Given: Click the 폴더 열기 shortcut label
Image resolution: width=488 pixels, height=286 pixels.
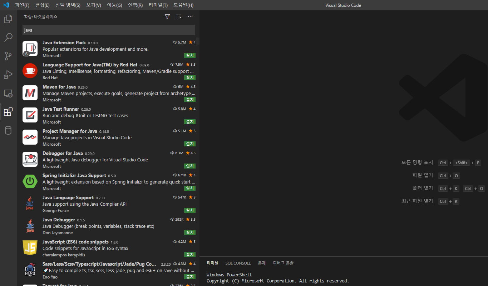Looking at the screenshot, I should (x=423, y=188).
